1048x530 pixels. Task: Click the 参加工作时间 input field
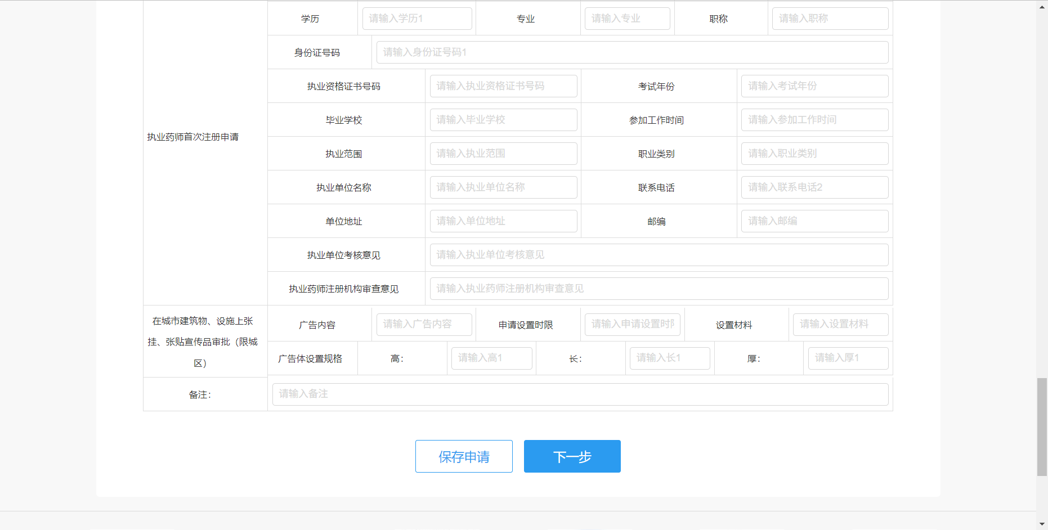[x=814, y=120]
